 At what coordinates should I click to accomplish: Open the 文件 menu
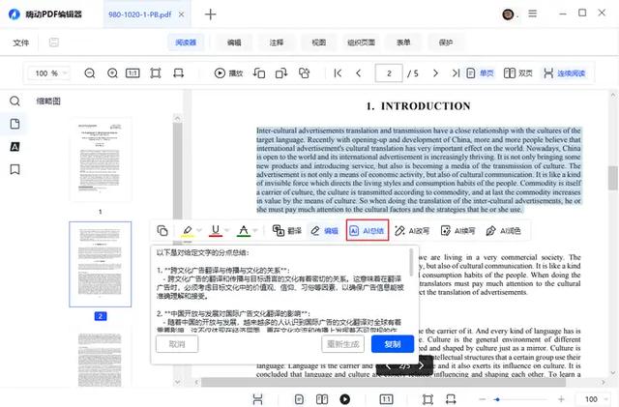point(21,43)
